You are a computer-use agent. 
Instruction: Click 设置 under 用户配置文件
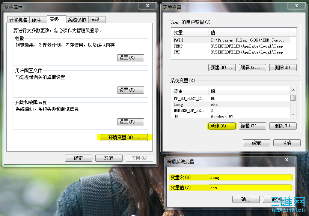pos(131,90)
